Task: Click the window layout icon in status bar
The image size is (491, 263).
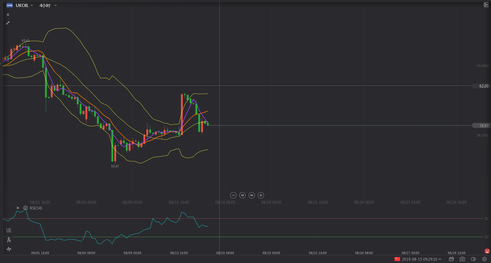Action: (x=451, y=259)
